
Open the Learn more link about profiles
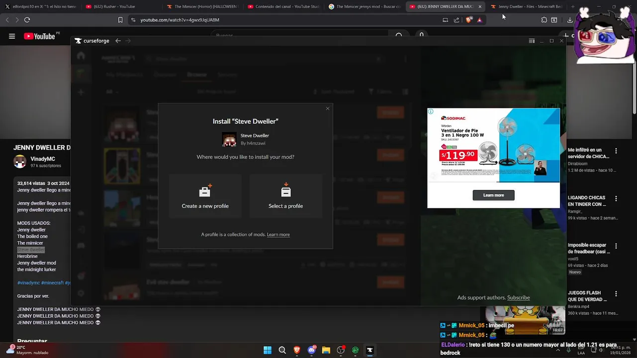278,235
